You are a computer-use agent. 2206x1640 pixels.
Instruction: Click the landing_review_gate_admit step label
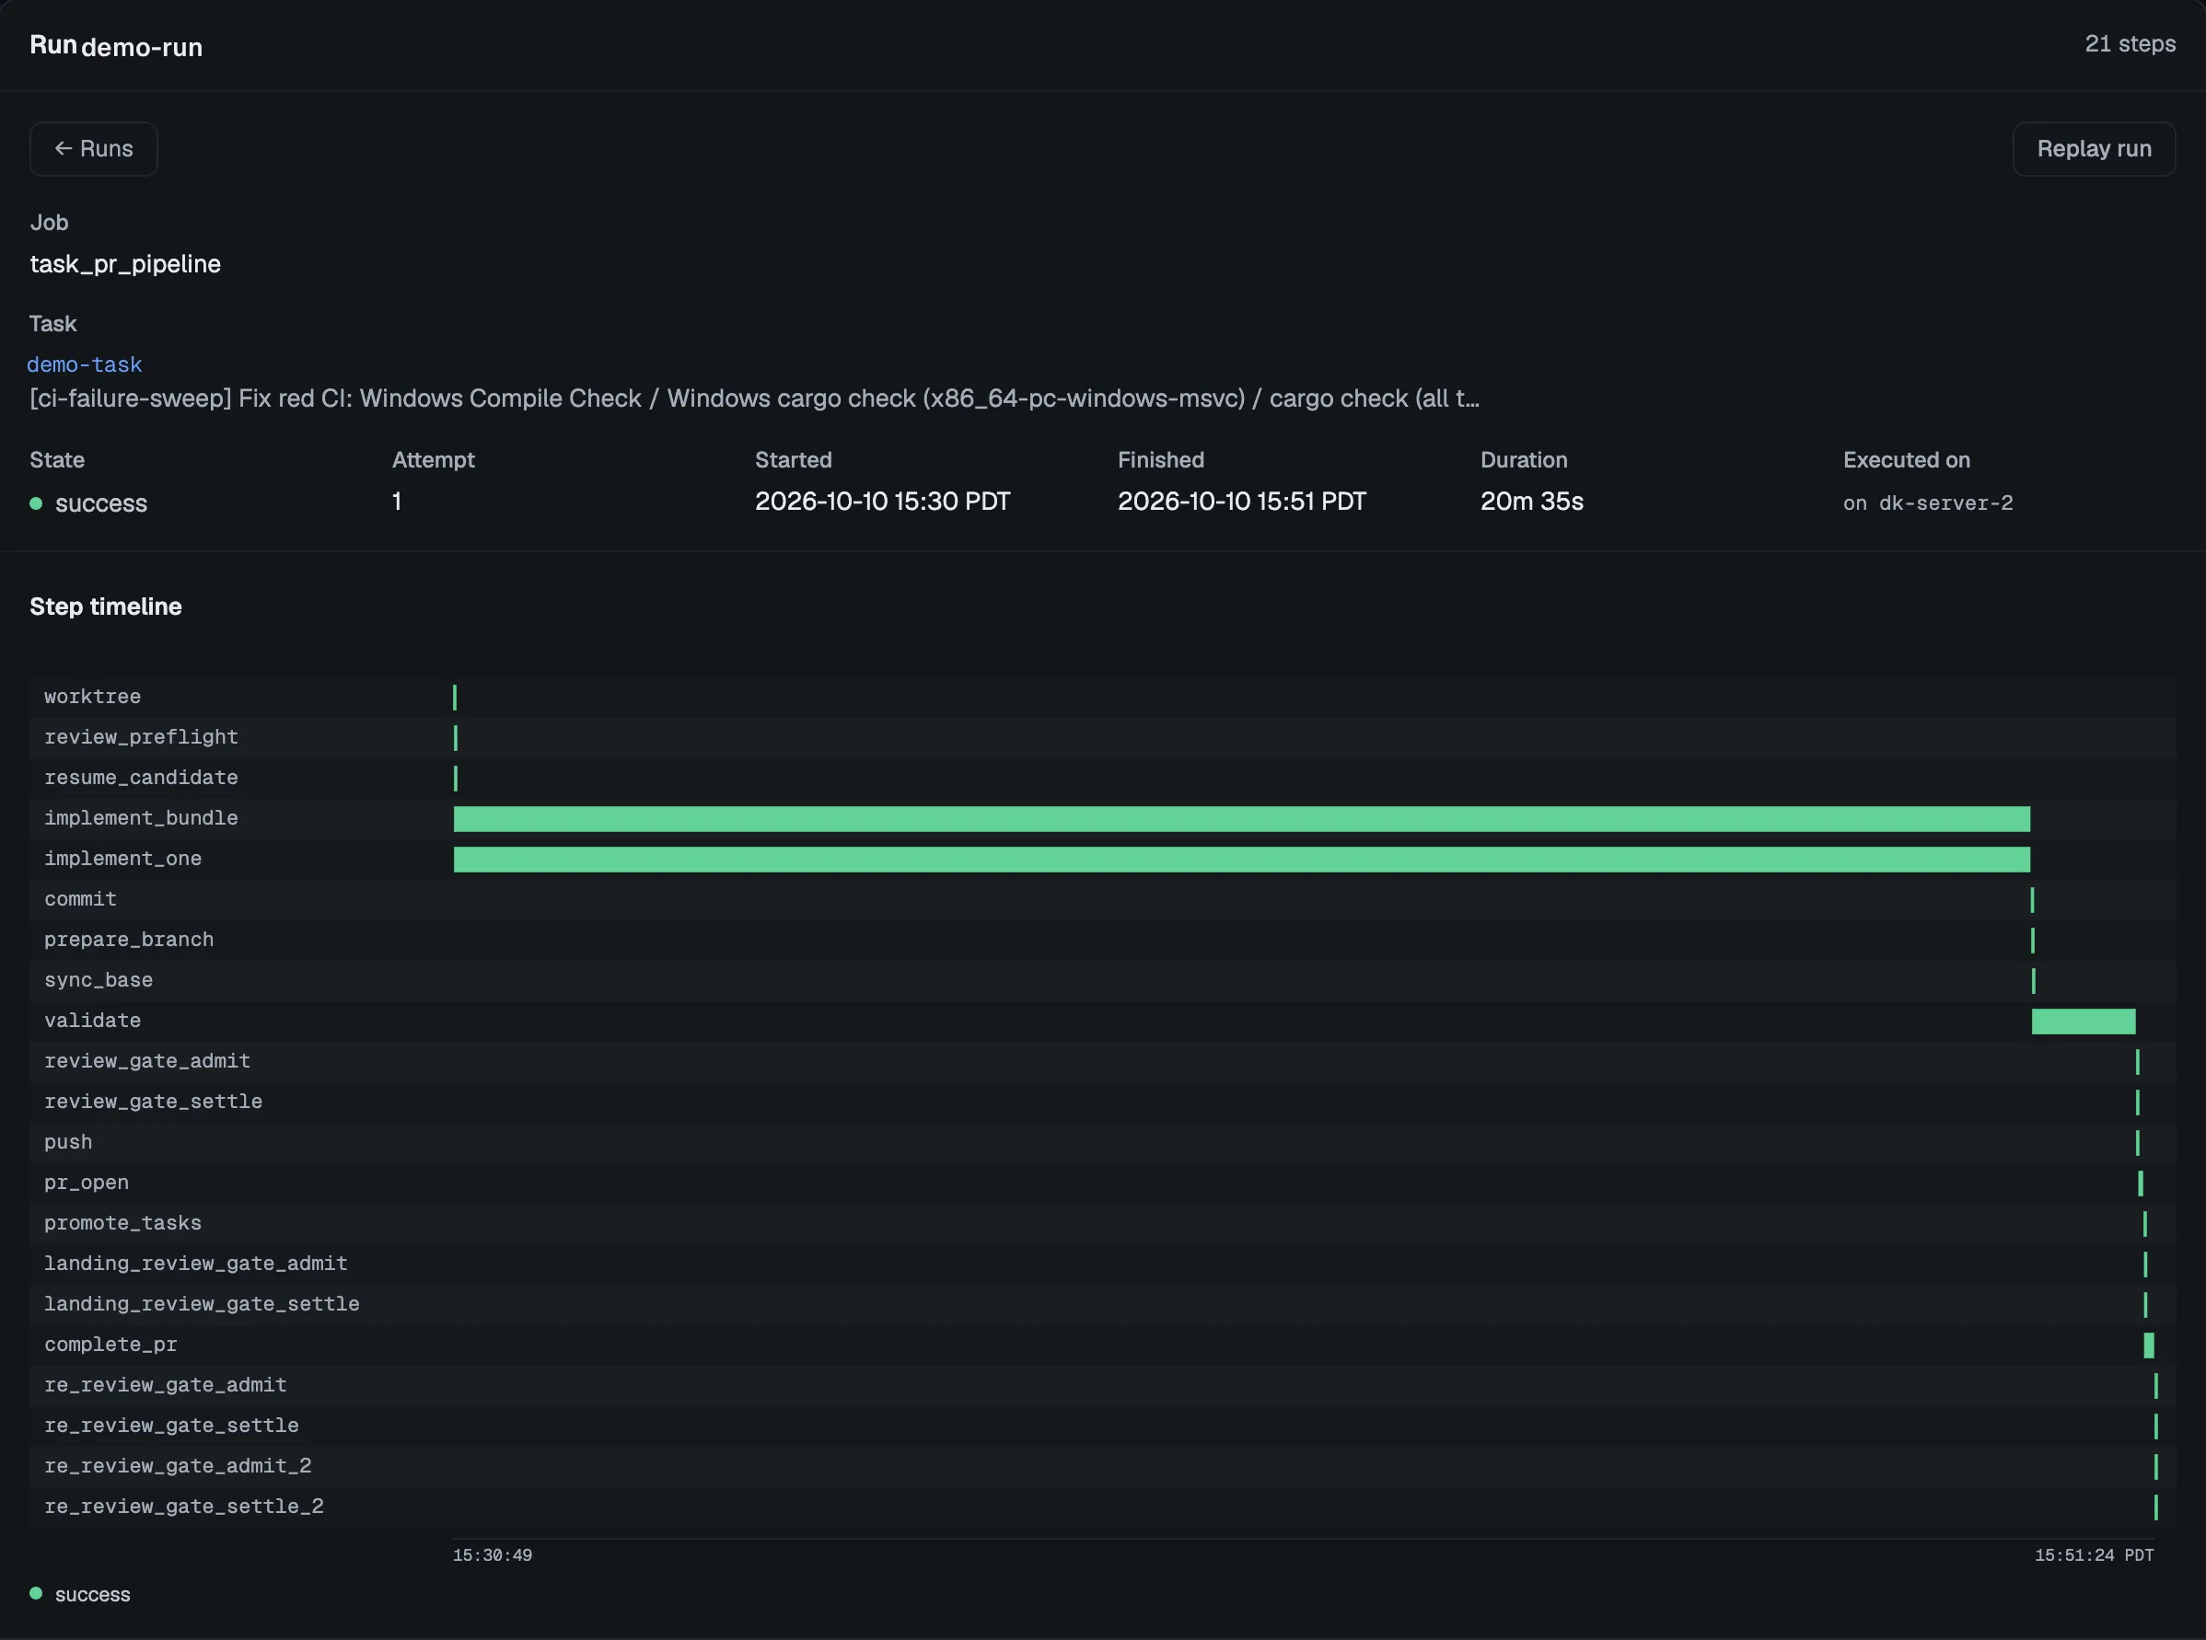tap(196, 1264)
